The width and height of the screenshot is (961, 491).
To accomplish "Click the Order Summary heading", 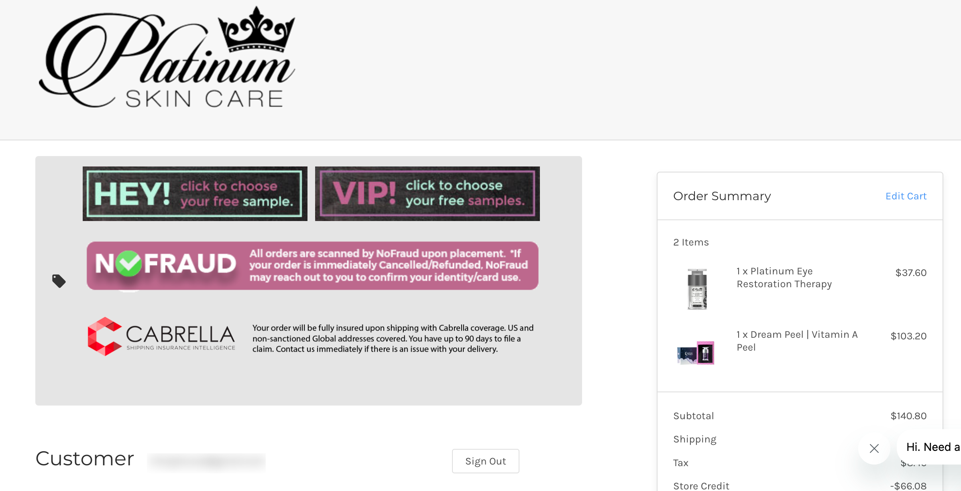I will (x=722, y=196).
